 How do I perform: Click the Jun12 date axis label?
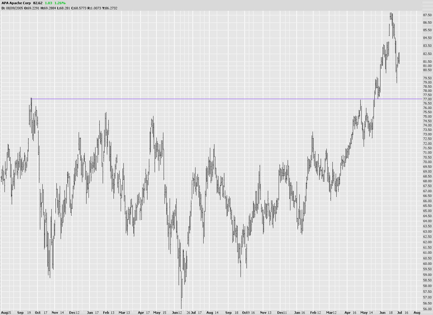(x=177, y=313)
